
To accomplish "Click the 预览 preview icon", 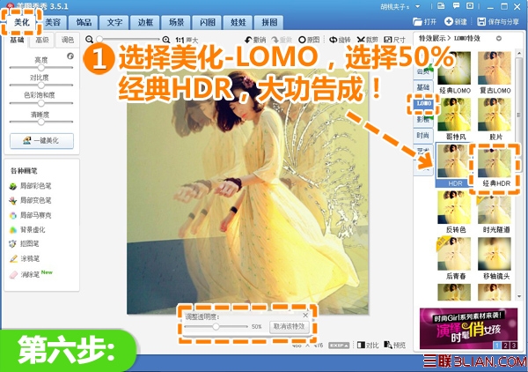I will 394,345.
